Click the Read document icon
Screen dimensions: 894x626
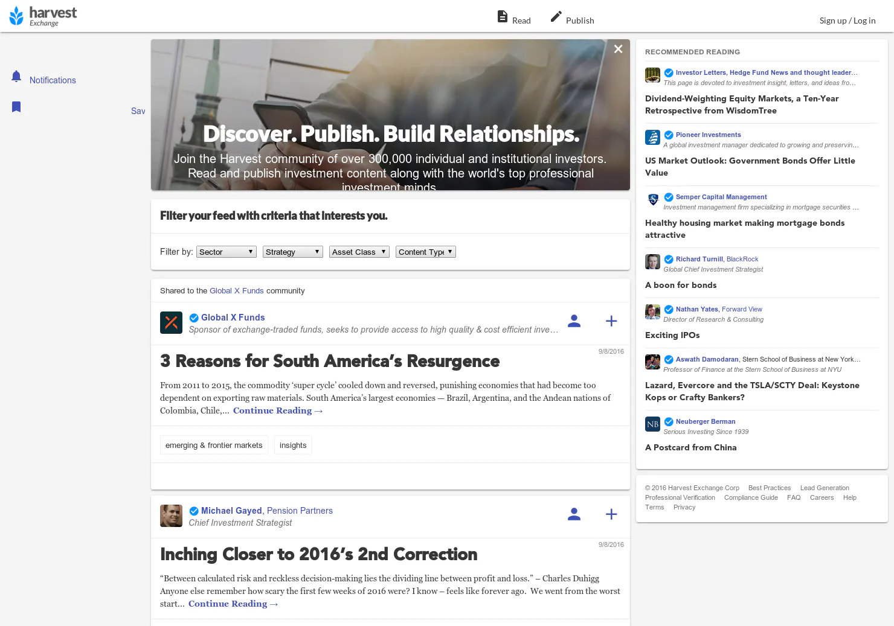[503, 16]
